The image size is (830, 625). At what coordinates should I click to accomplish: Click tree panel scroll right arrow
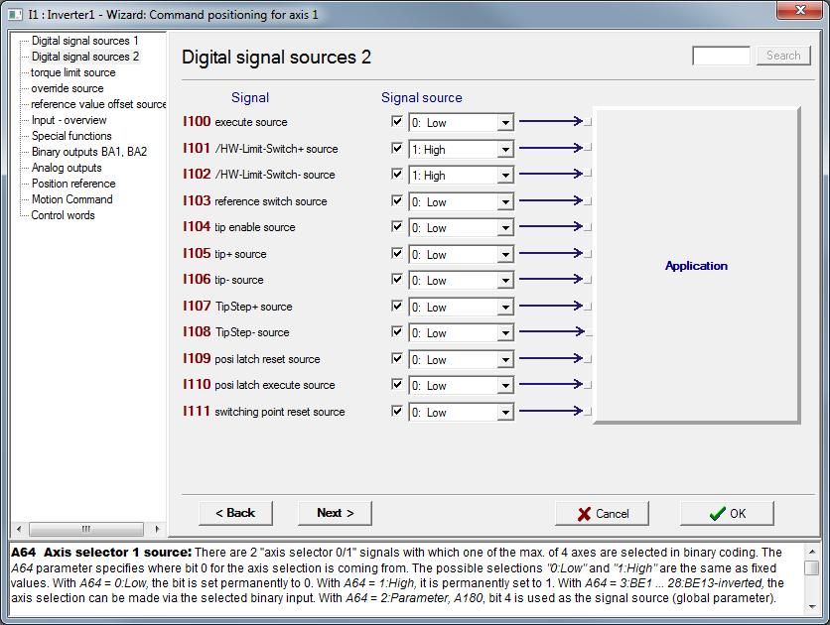tap(157, 529)
